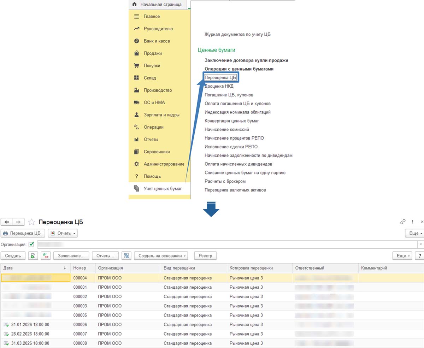Click the Производство factory icon
The height and width of the screenshot is (348, 424).
137,90
